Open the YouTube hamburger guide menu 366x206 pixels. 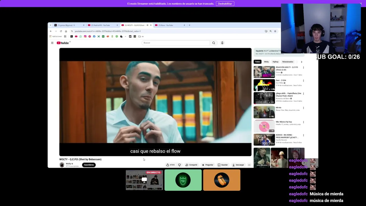pyautogui.click(x=52, y=43)
